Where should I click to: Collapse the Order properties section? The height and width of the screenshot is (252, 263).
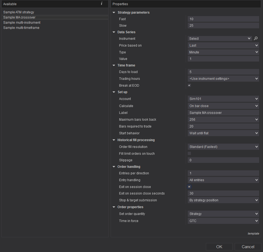(x=114, y=207)
